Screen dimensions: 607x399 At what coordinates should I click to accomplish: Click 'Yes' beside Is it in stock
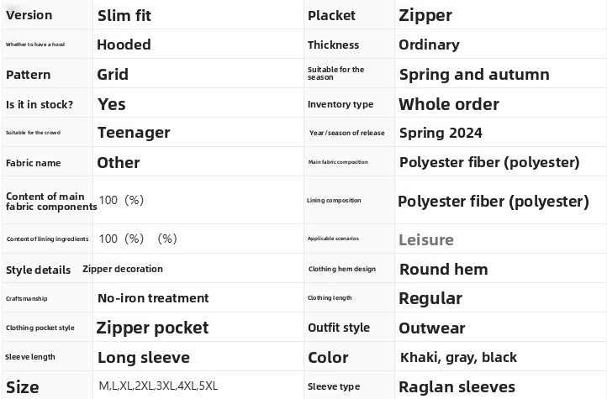point(112,104)
